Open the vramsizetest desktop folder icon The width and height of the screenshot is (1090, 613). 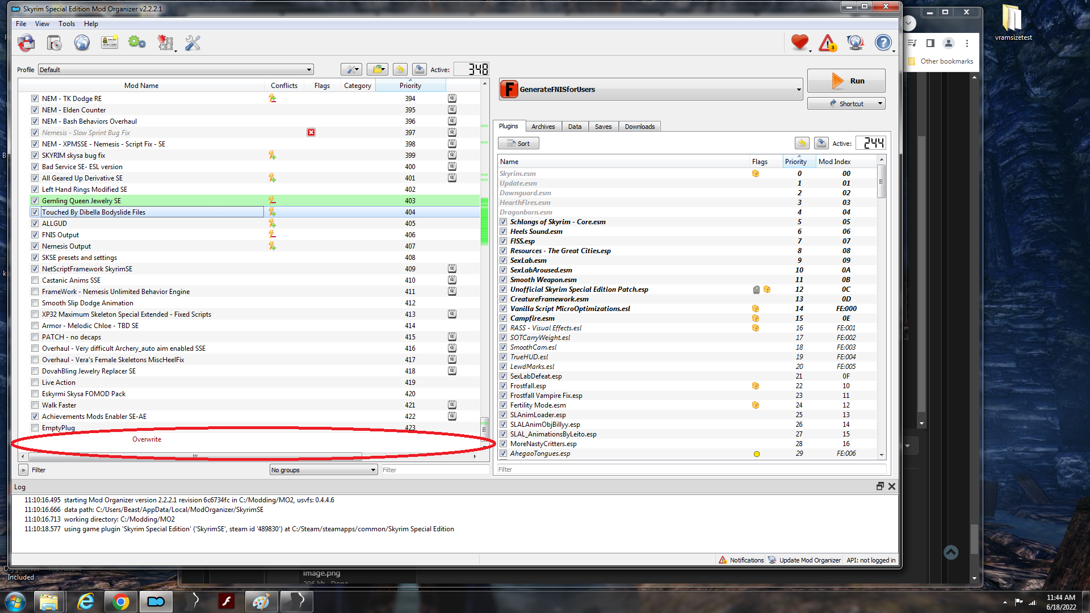pyautogui.click(x=1013, y=23)
